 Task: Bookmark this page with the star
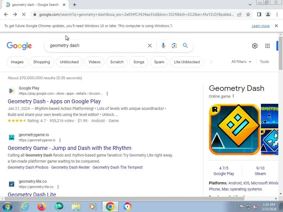[x=248, y=14]
